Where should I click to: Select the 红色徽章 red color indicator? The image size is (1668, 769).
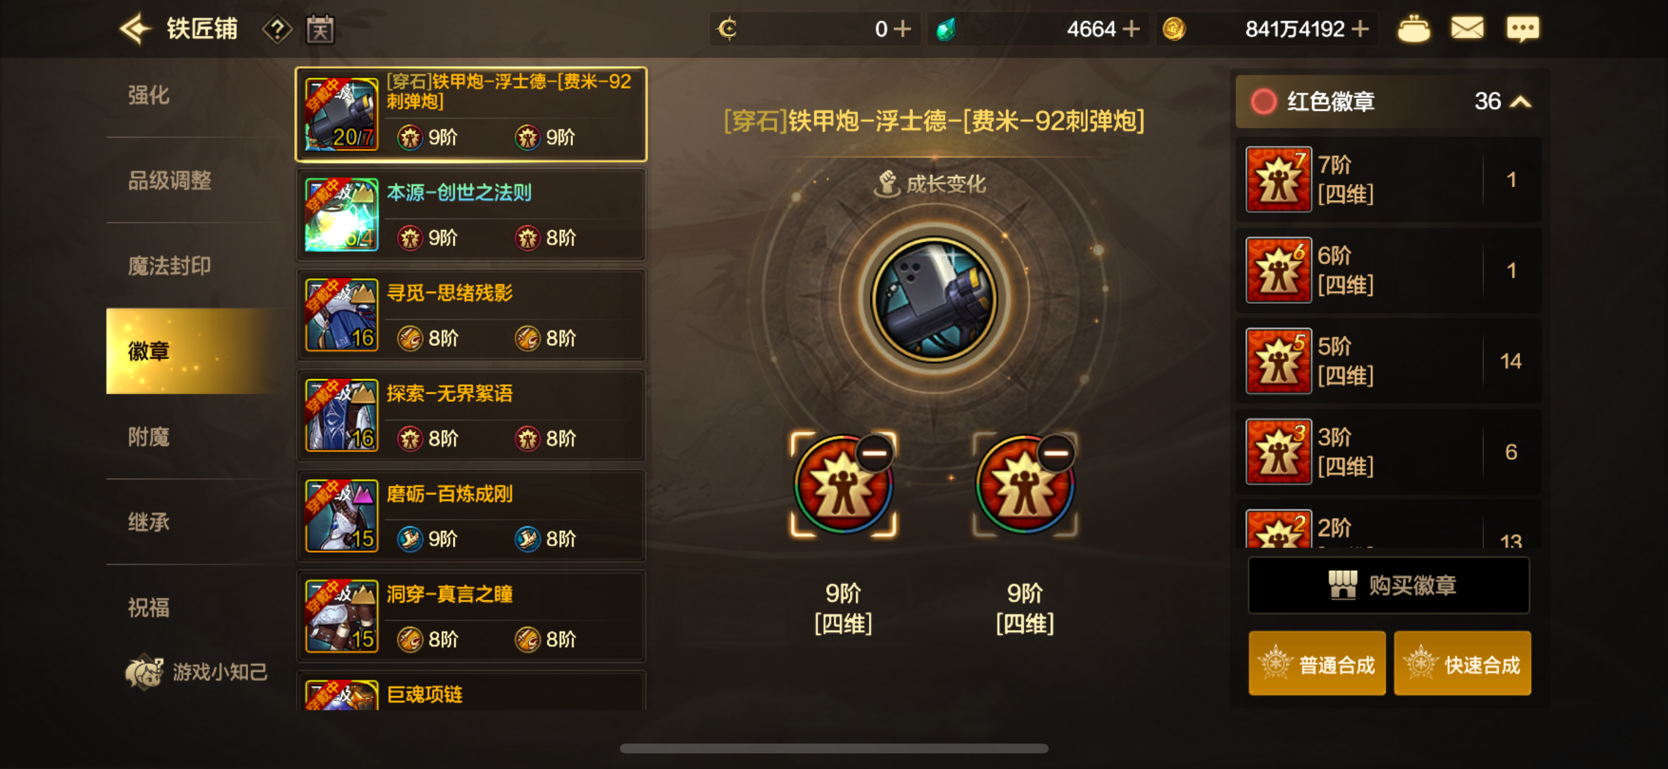click(x=1263, y=102)
